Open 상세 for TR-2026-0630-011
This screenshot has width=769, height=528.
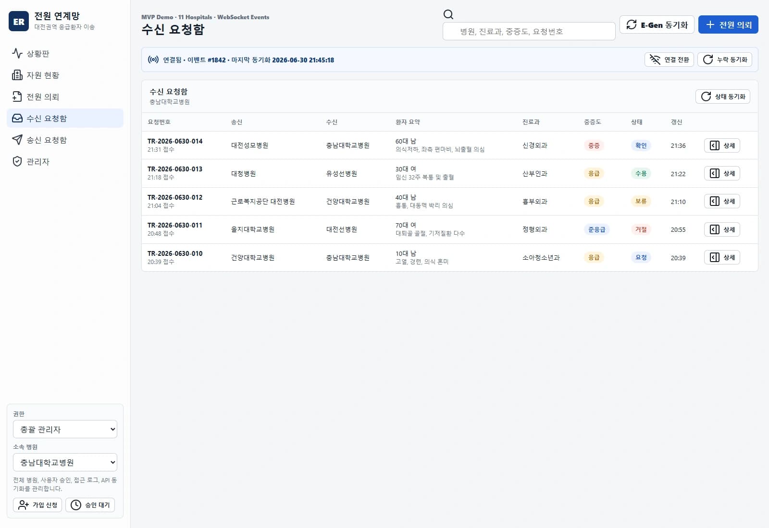(722, 229)
